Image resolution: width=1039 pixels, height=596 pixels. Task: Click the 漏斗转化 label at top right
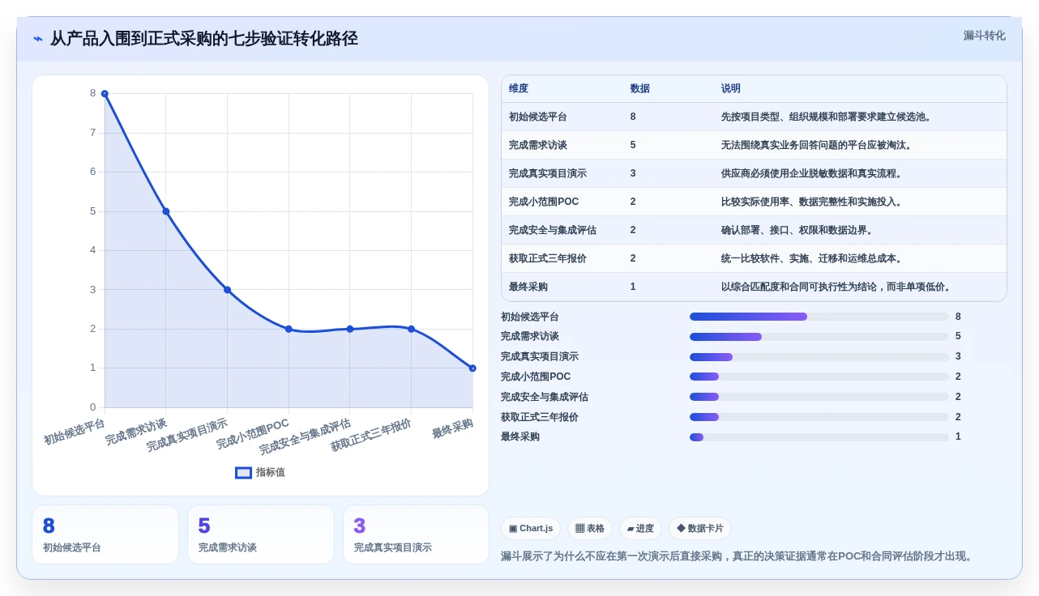click(x=984, y=36)
